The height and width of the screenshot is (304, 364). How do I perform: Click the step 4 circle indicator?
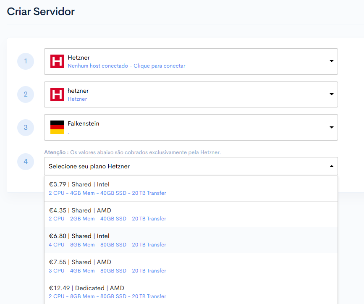(x=26, y=162)
